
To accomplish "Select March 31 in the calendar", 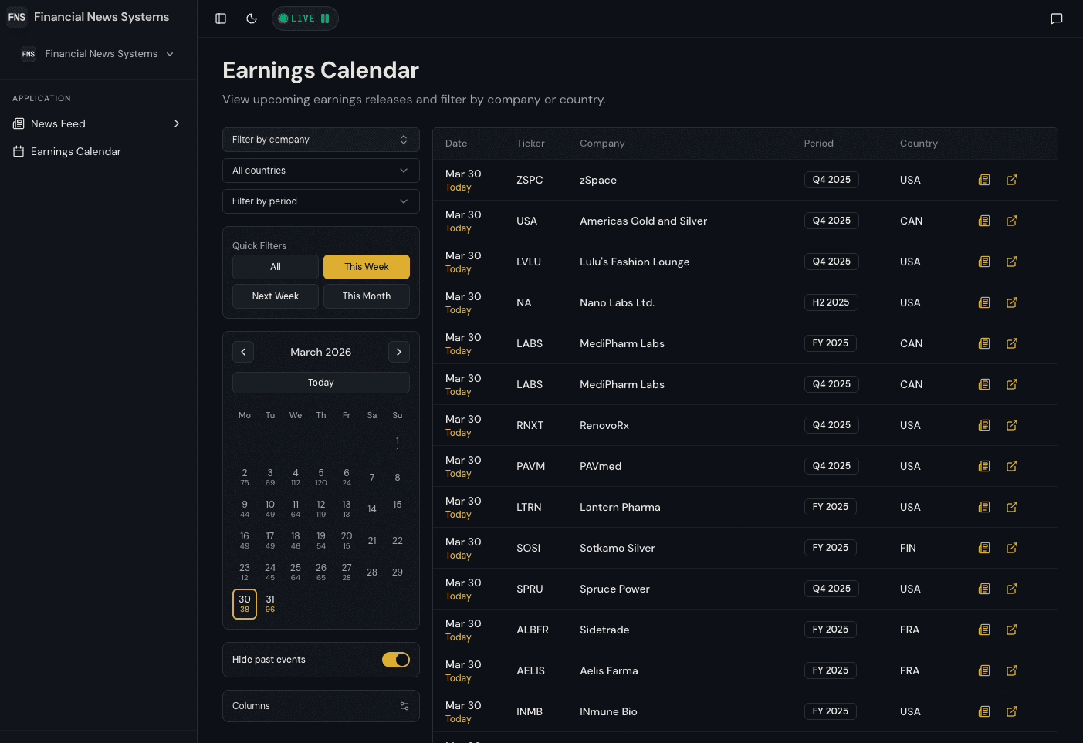I will point(269,603).
